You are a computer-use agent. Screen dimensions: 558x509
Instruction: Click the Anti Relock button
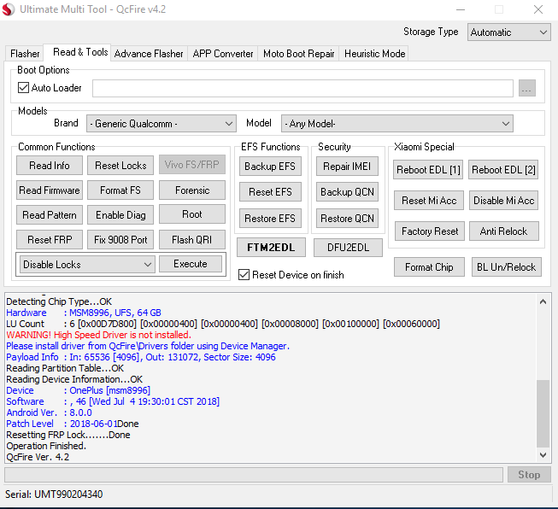tap(503, 231)
